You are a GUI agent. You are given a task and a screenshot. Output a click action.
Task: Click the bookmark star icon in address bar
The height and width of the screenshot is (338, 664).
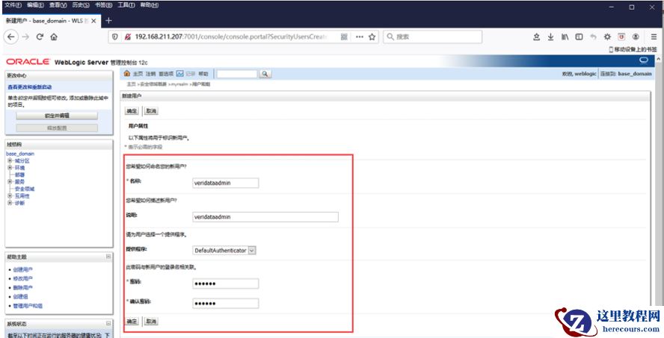[372, 37]
